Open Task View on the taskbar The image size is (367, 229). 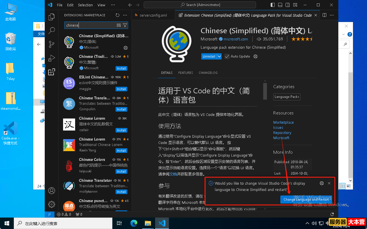tap(120, 223)
